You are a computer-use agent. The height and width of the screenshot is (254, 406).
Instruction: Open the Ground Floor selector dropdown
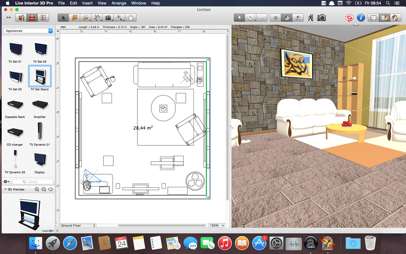78,226
